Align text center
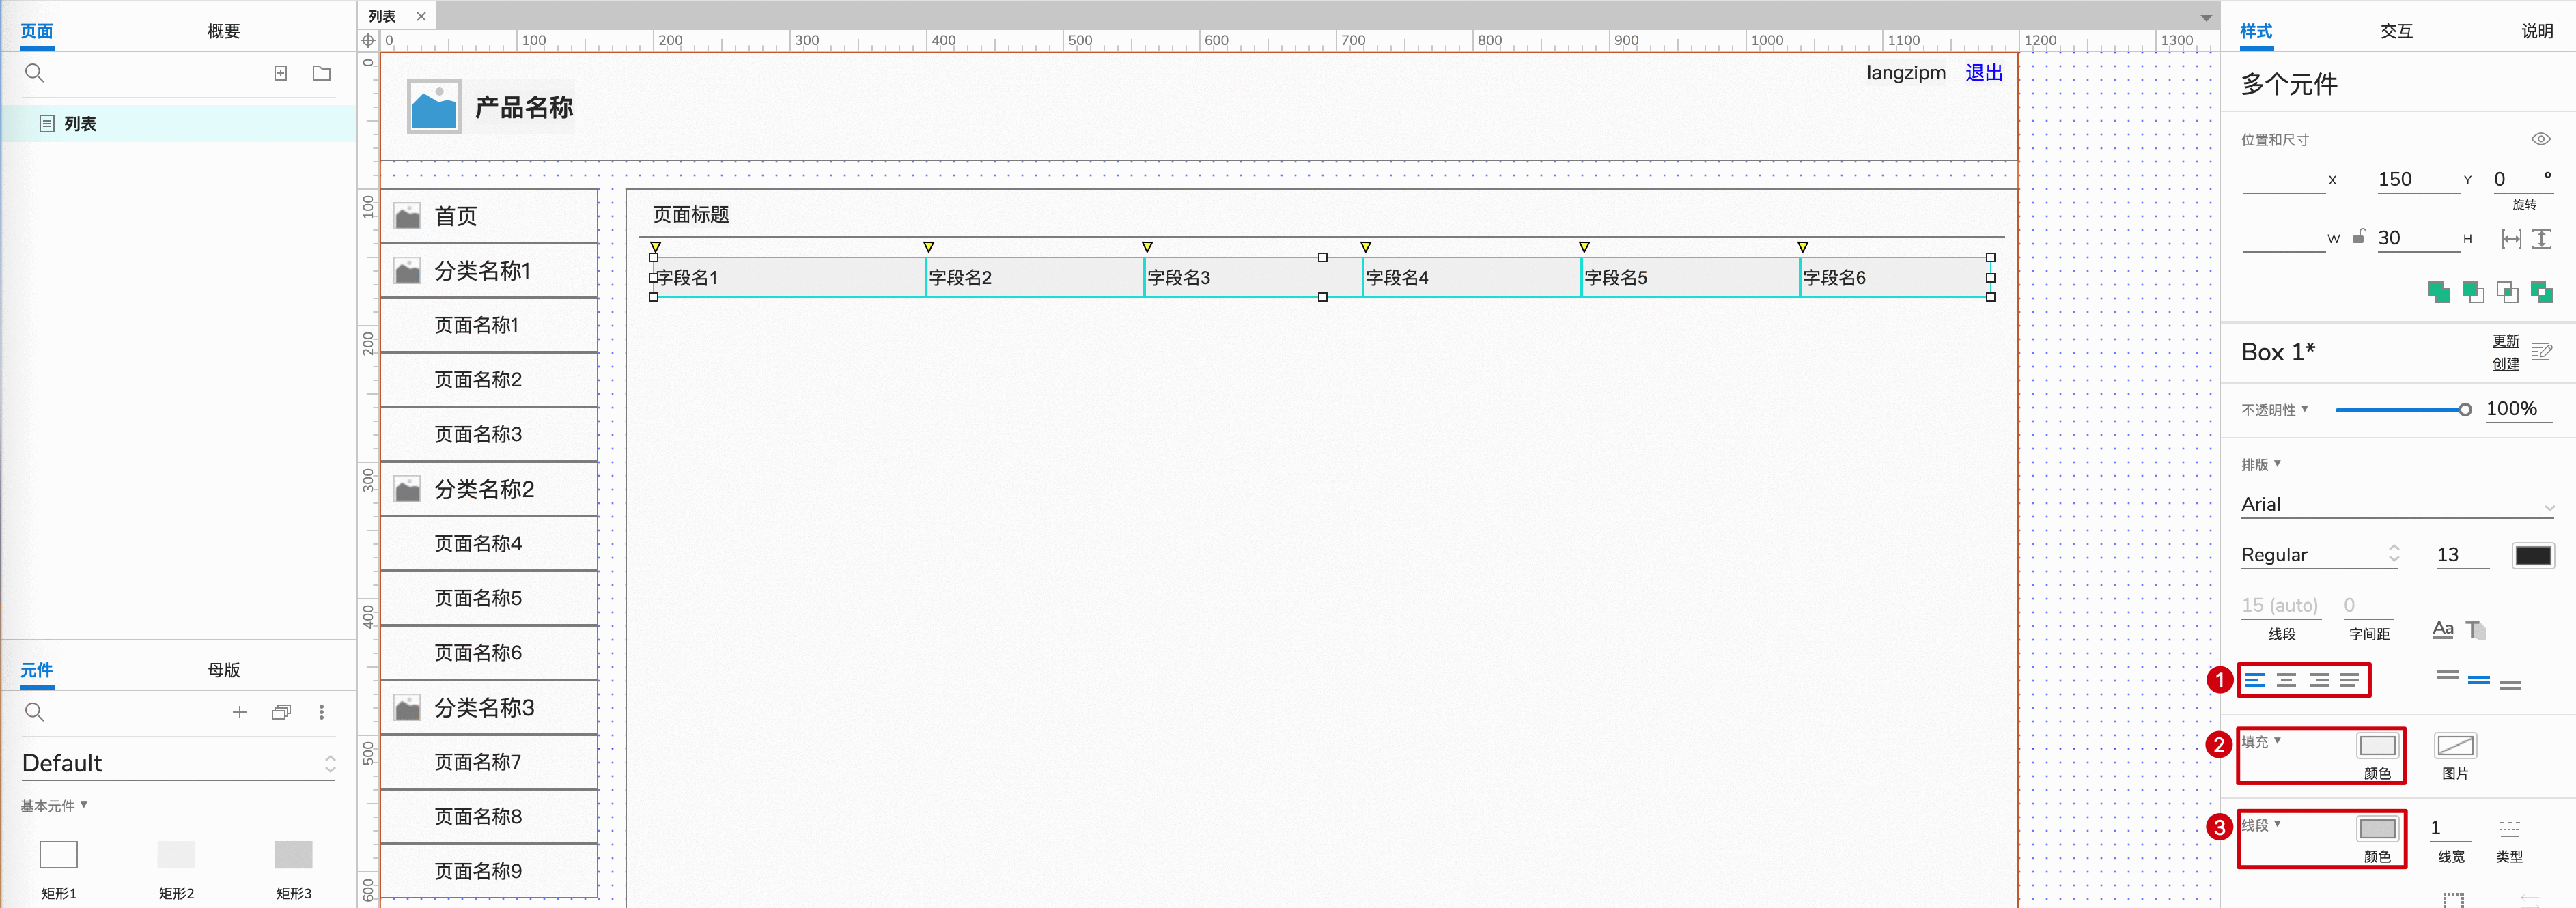Screen dimensions: 2576x908 point(2286,680)
